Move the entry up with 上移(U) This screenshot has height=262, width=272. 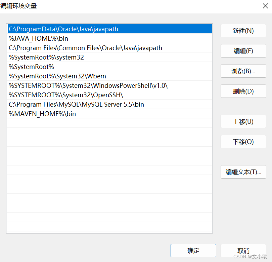243,121
